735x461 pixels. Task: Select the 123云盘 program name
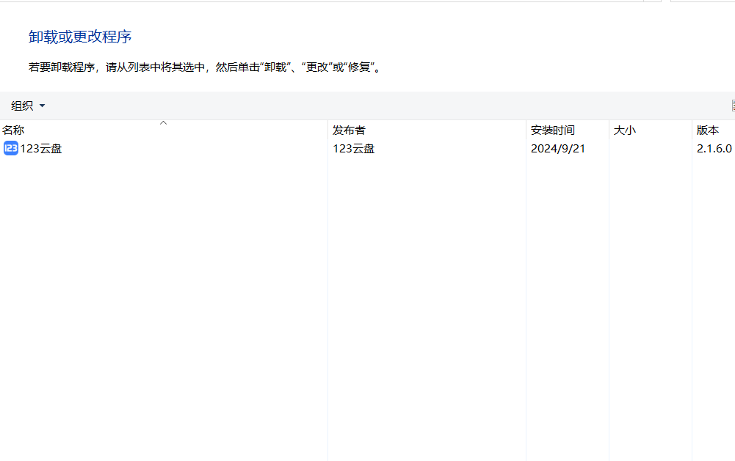[x=41, y=148]
